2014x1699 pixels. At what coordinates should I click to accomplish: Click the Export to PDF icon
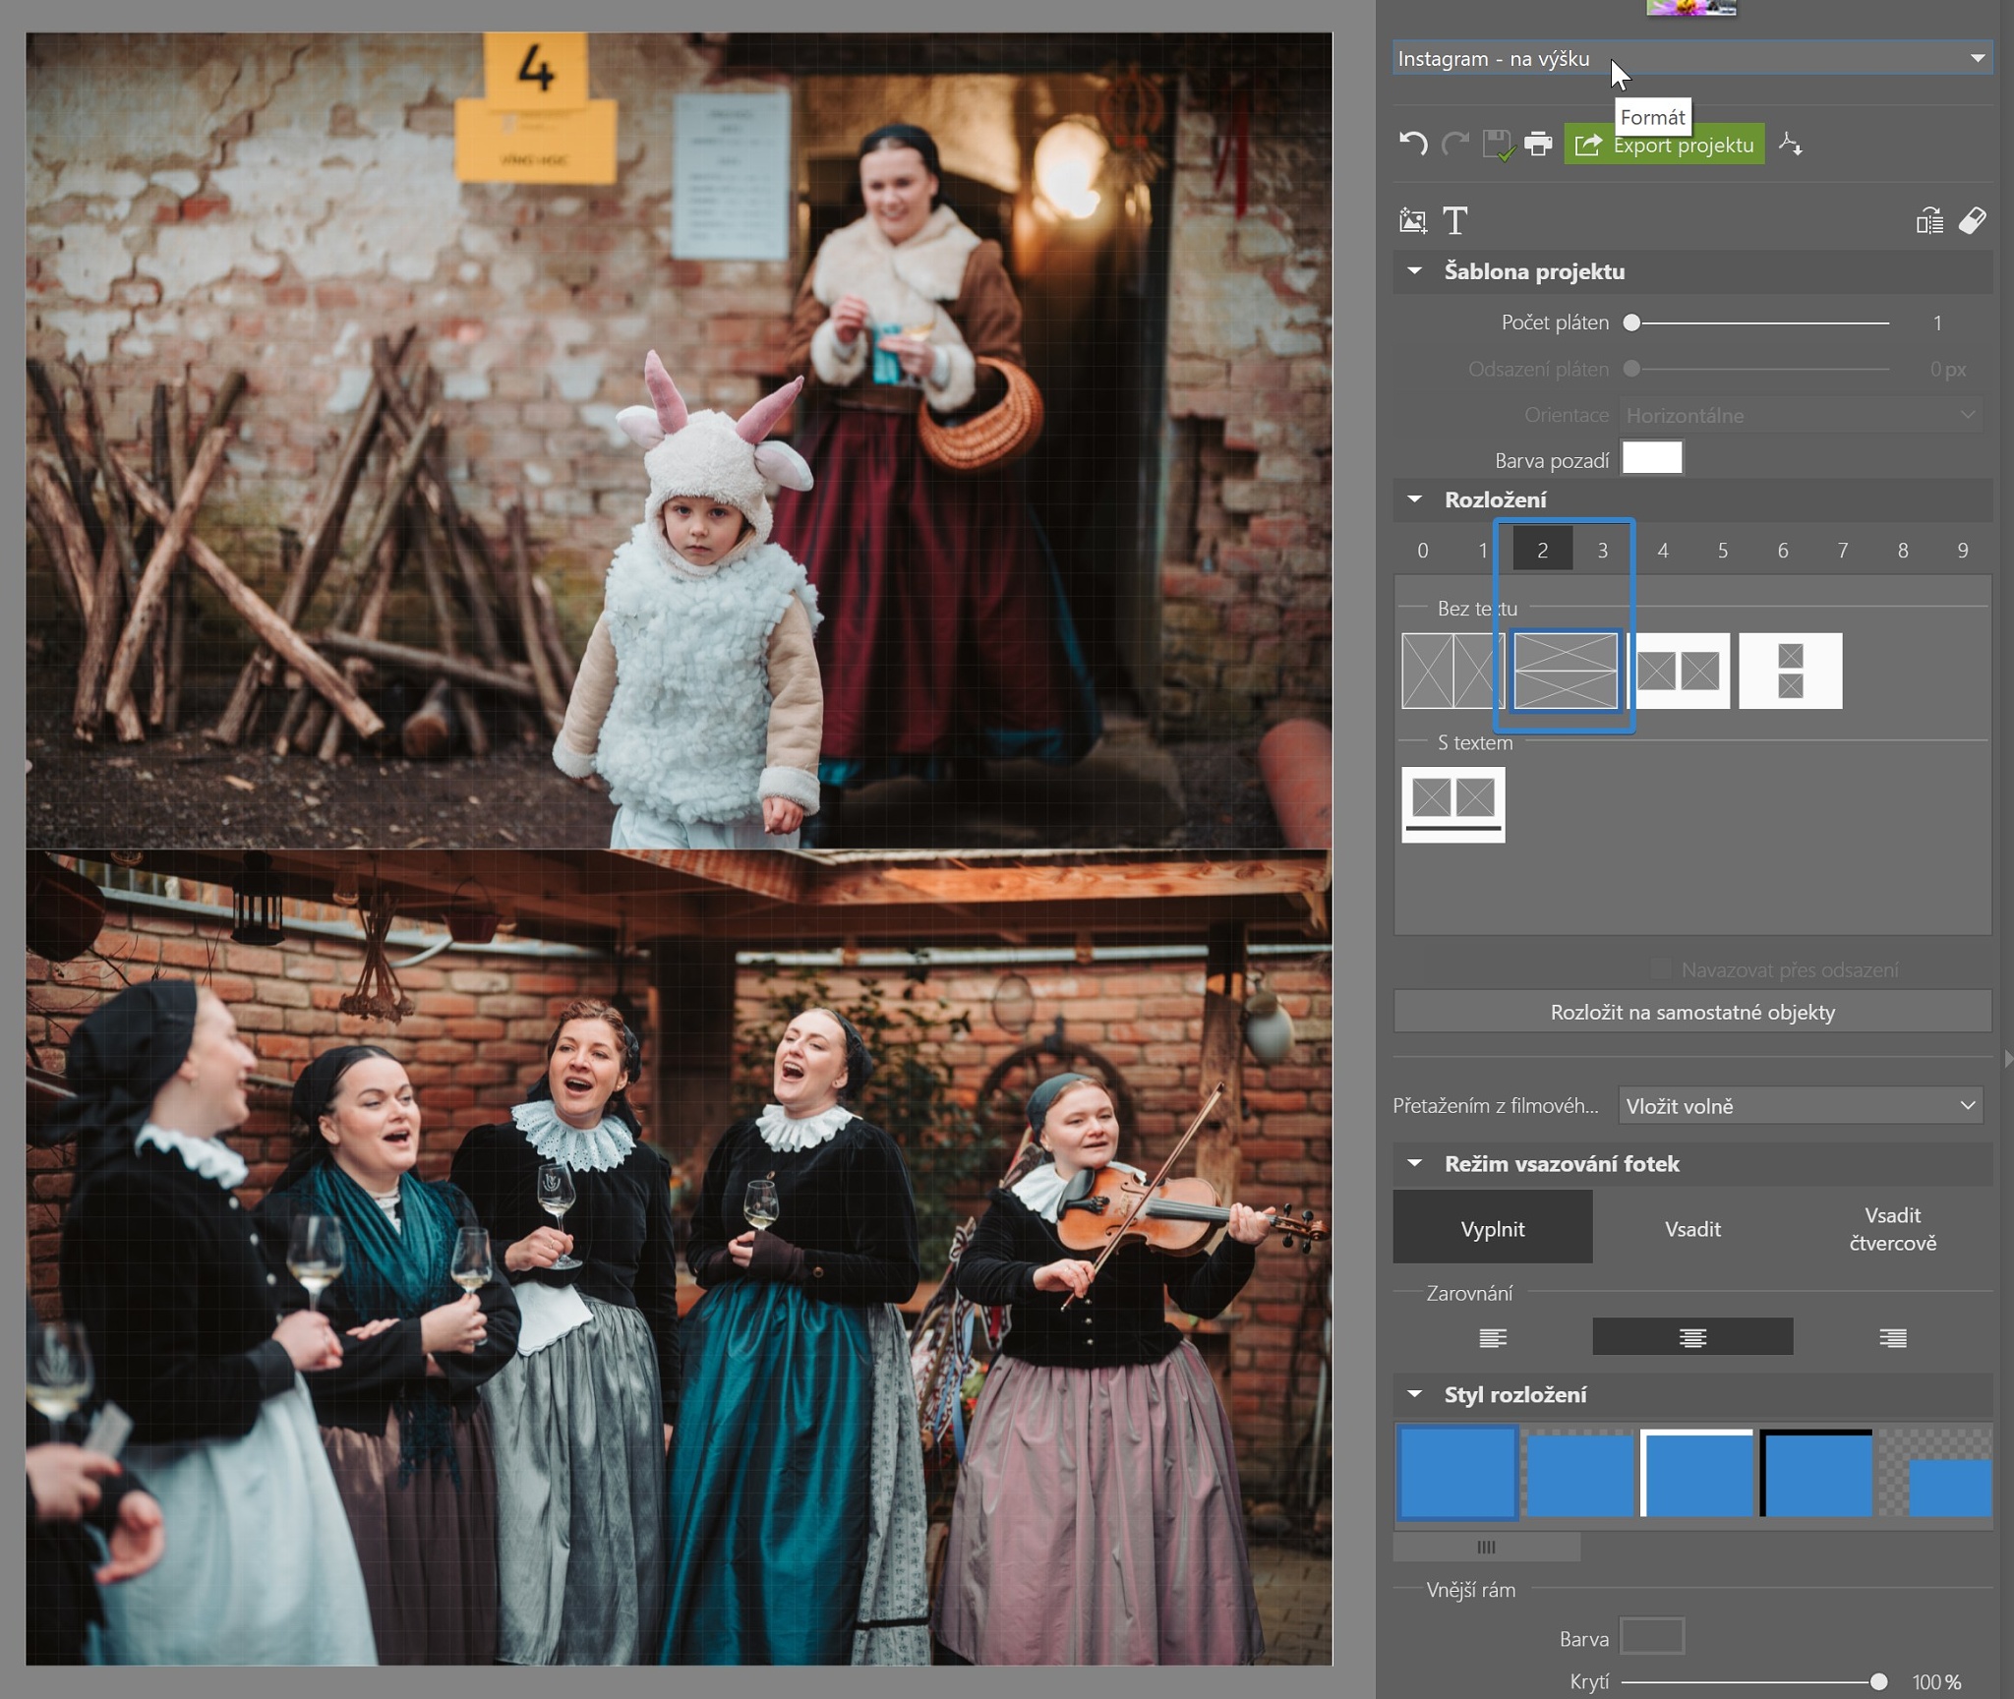pyautogui.click(x=1790, y=144)
